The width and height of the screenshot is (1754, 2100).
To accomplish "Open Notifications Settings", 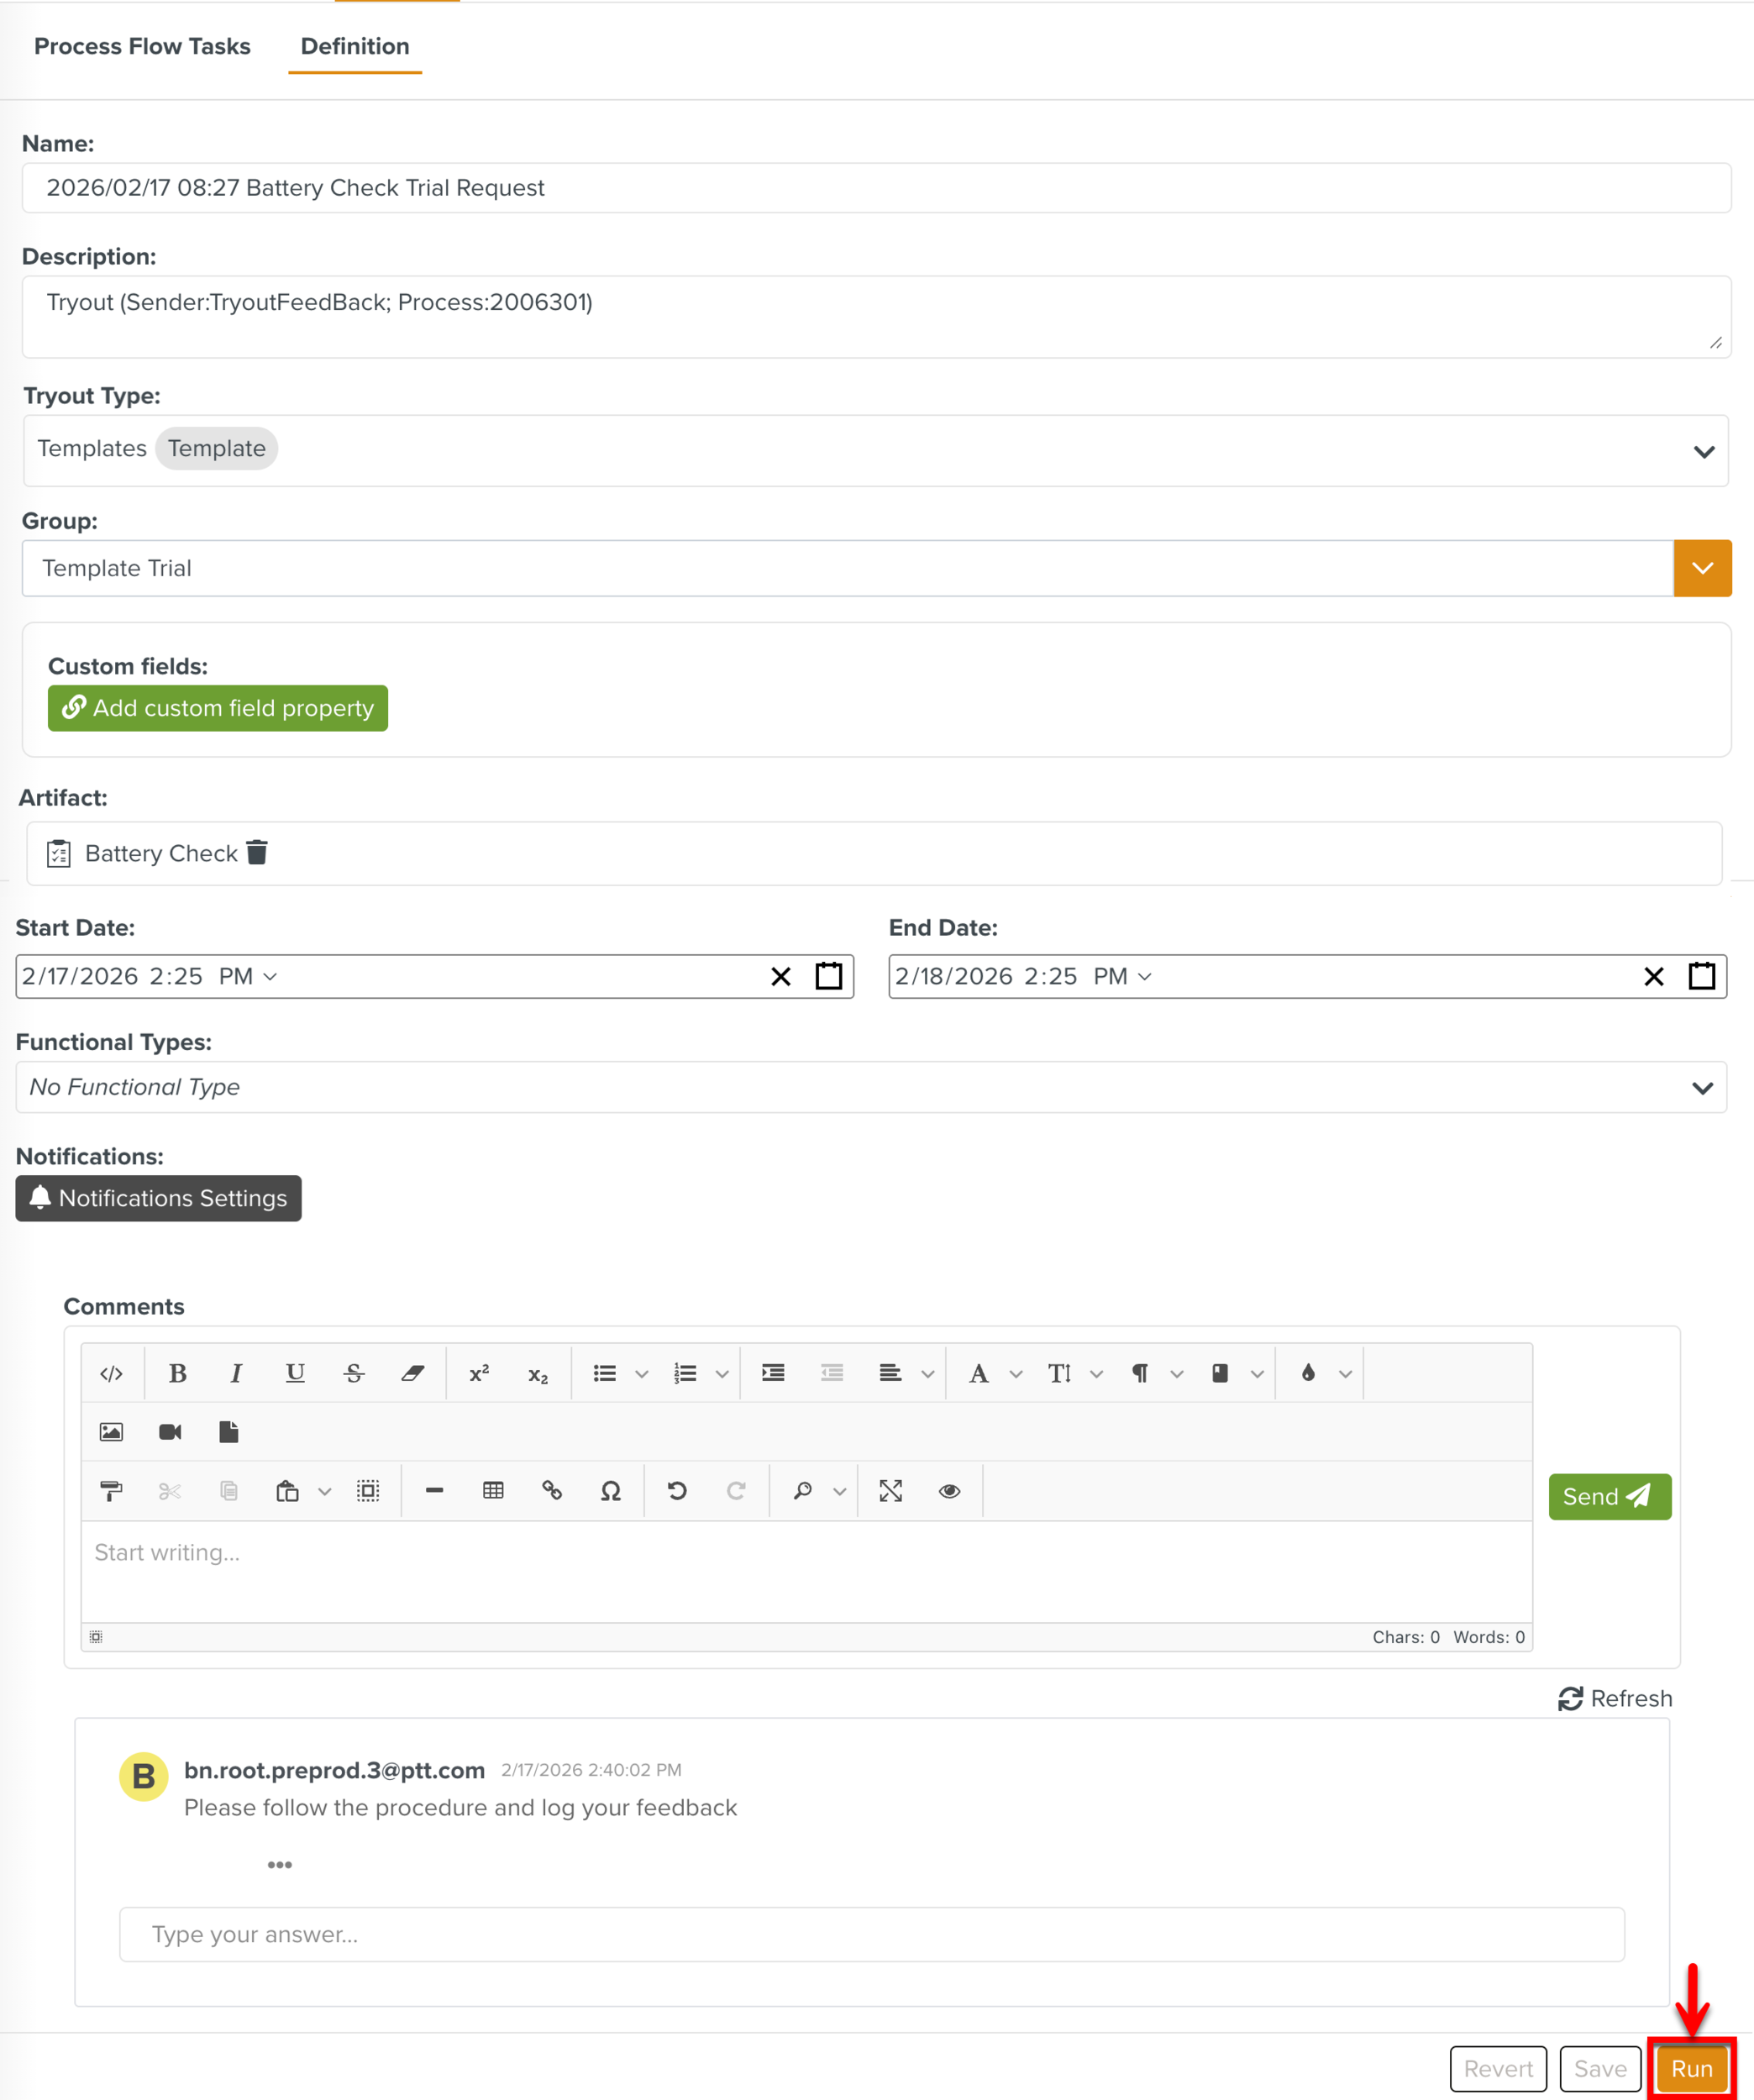I will [x=158, y=1198].
